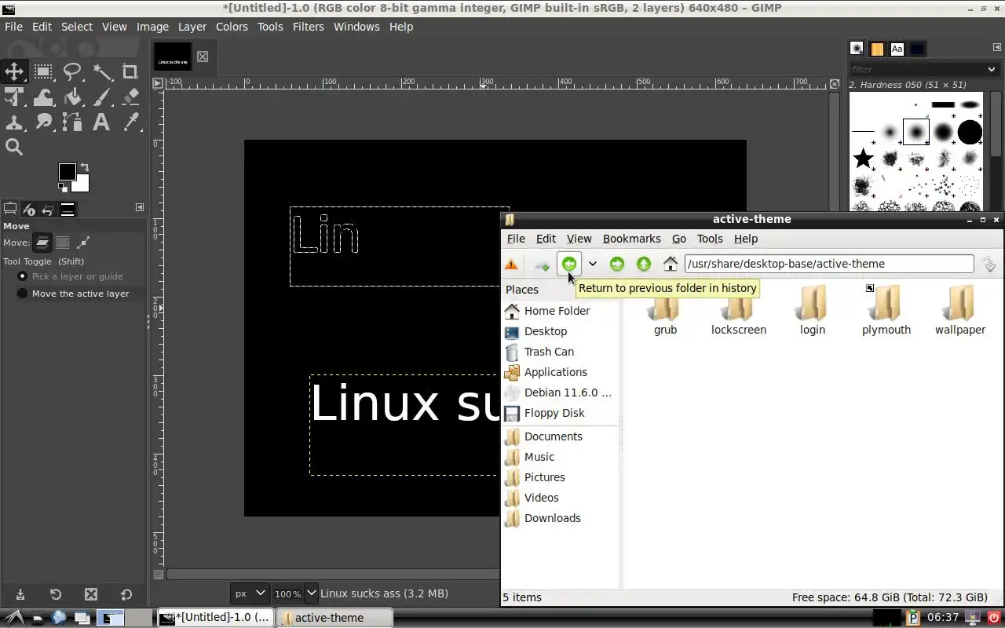Delete tool preset icon at toolbox bottom

pyautogui.click(x=91, y=594)
